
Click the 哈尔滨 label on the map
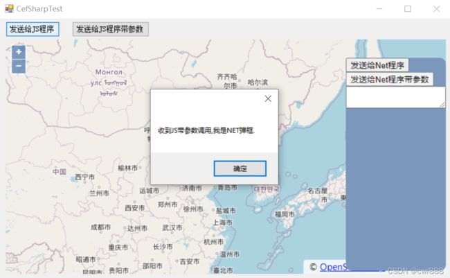[x=258, y=82]
